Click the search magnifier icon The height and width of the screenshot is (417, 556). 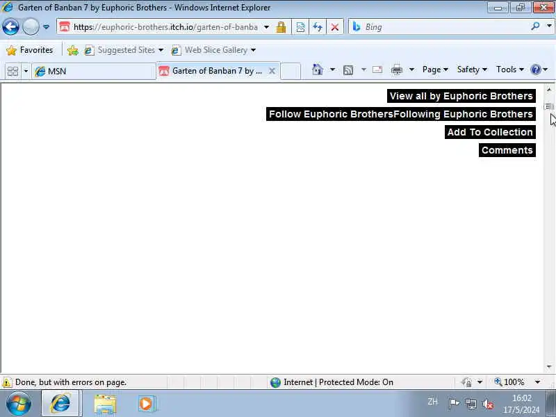pos(535,26)
